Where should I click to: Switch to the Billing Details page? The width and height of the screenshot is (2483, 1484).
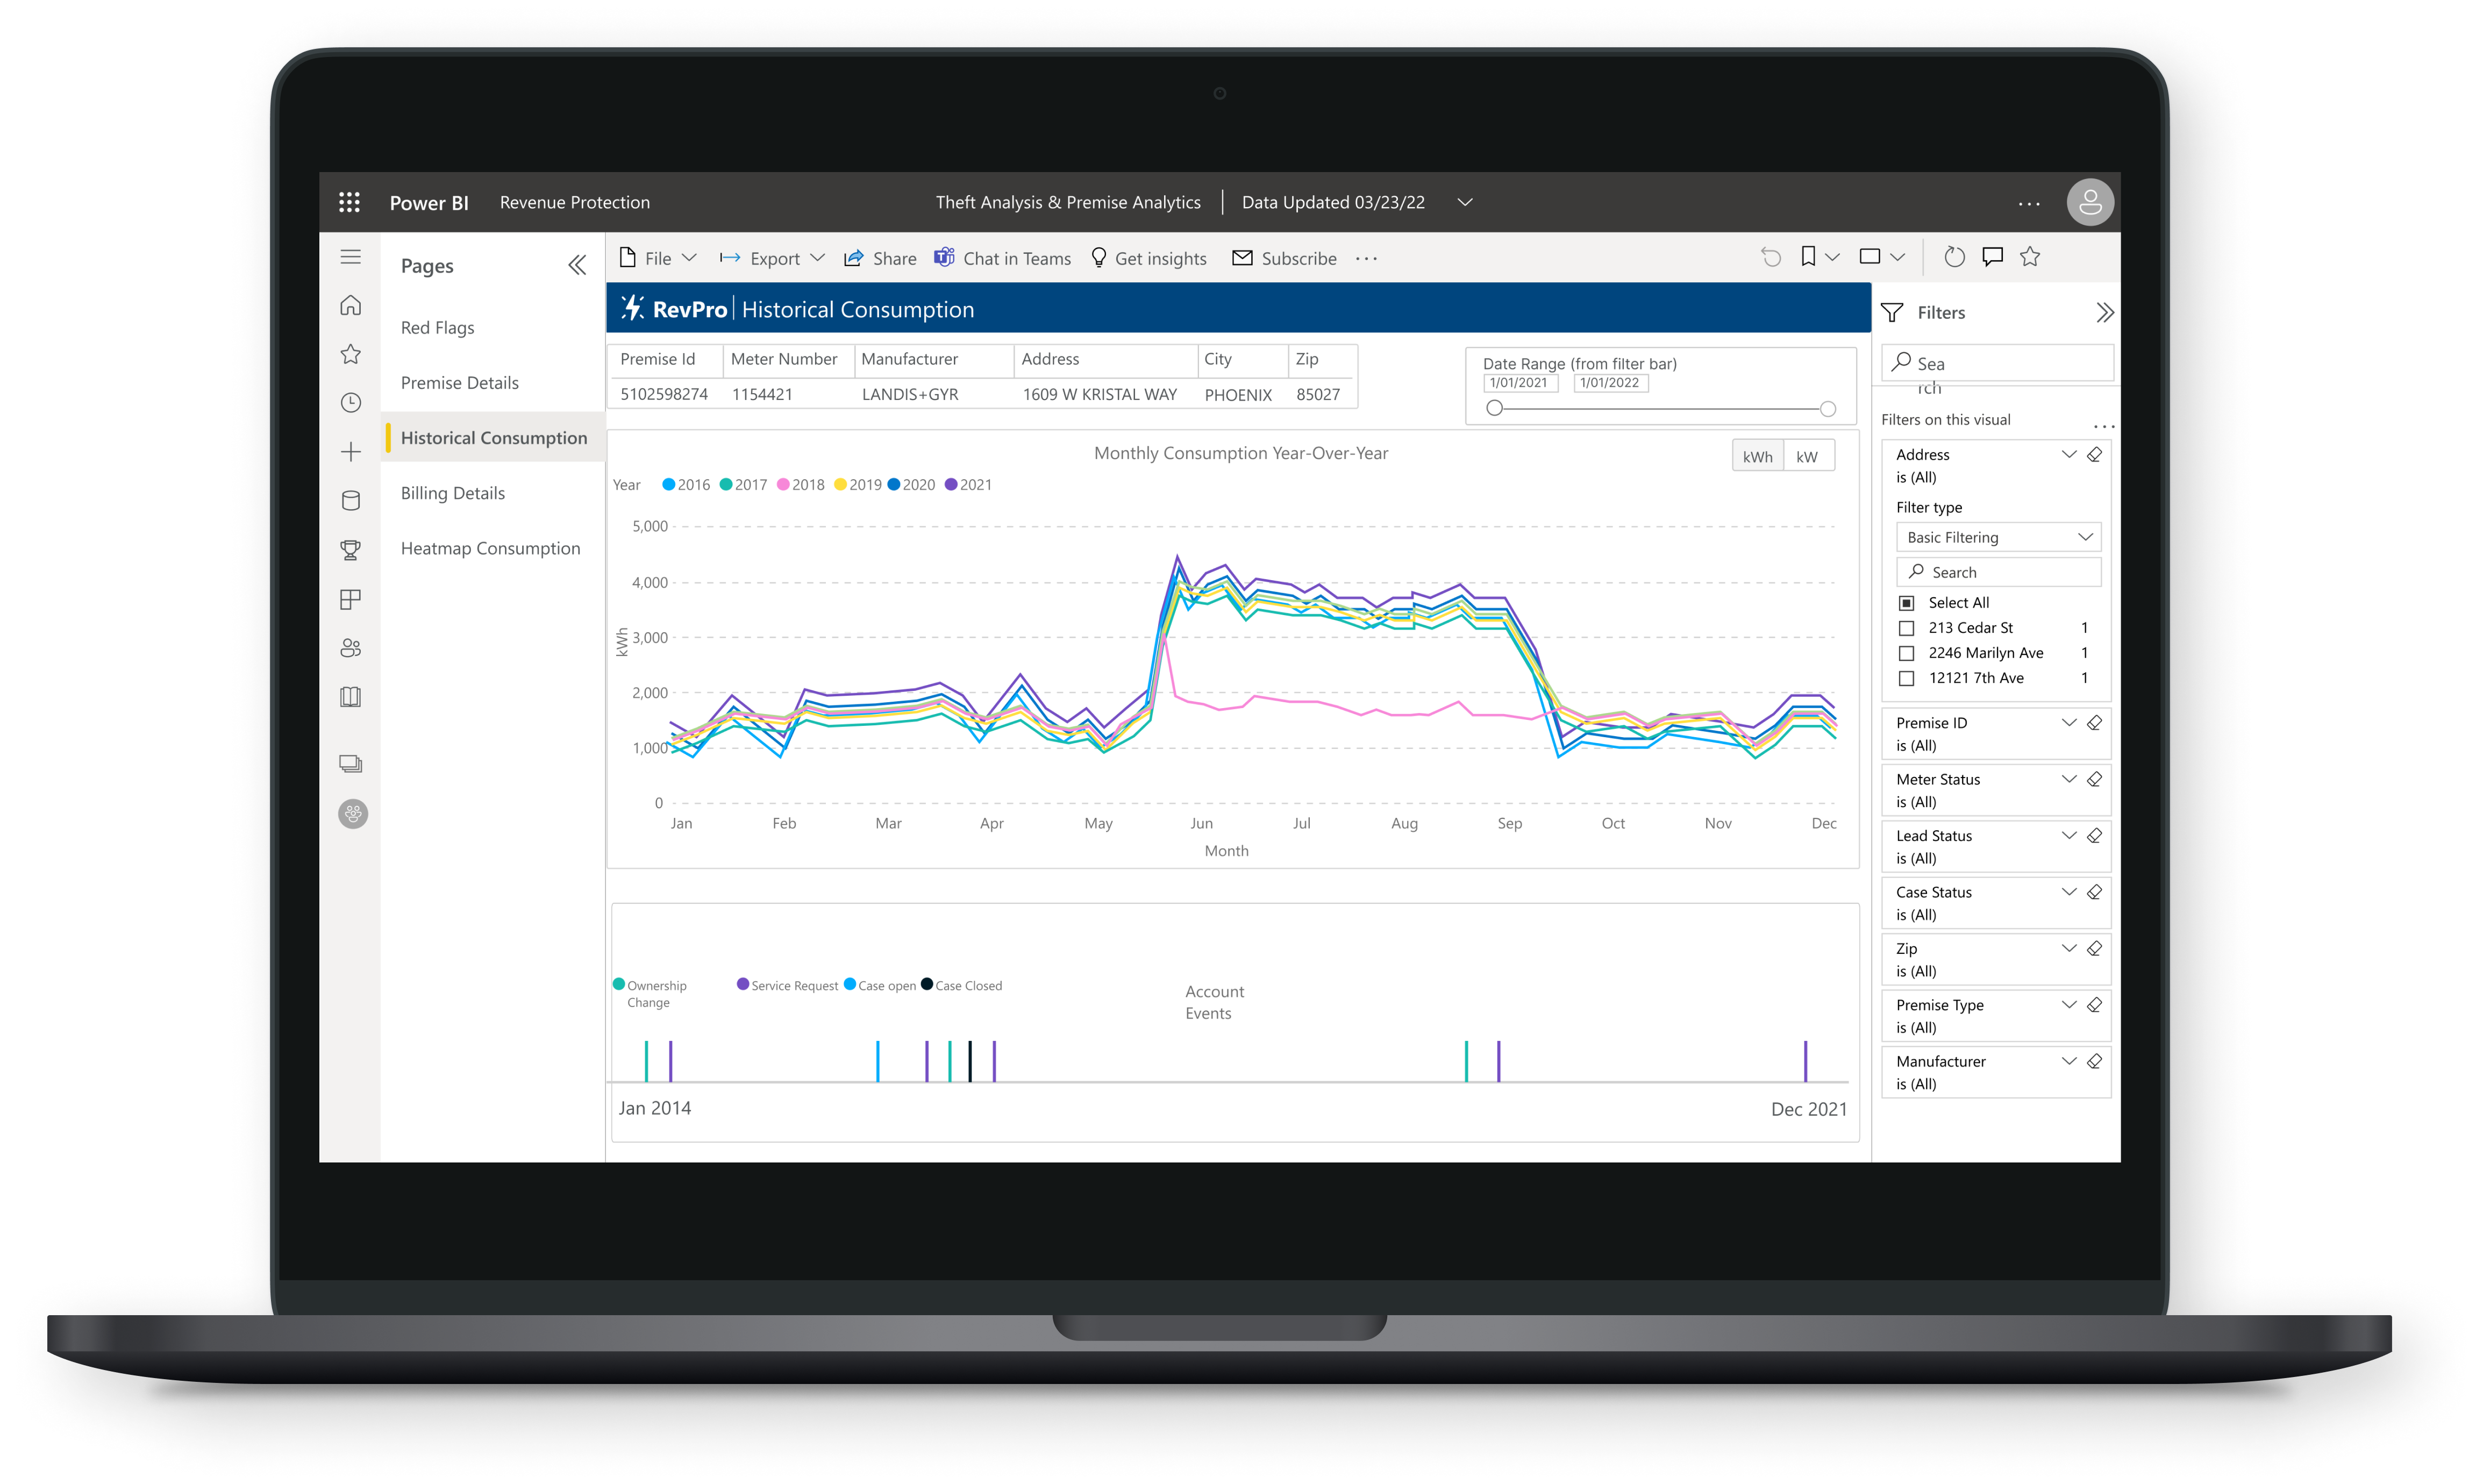[453, 493]
